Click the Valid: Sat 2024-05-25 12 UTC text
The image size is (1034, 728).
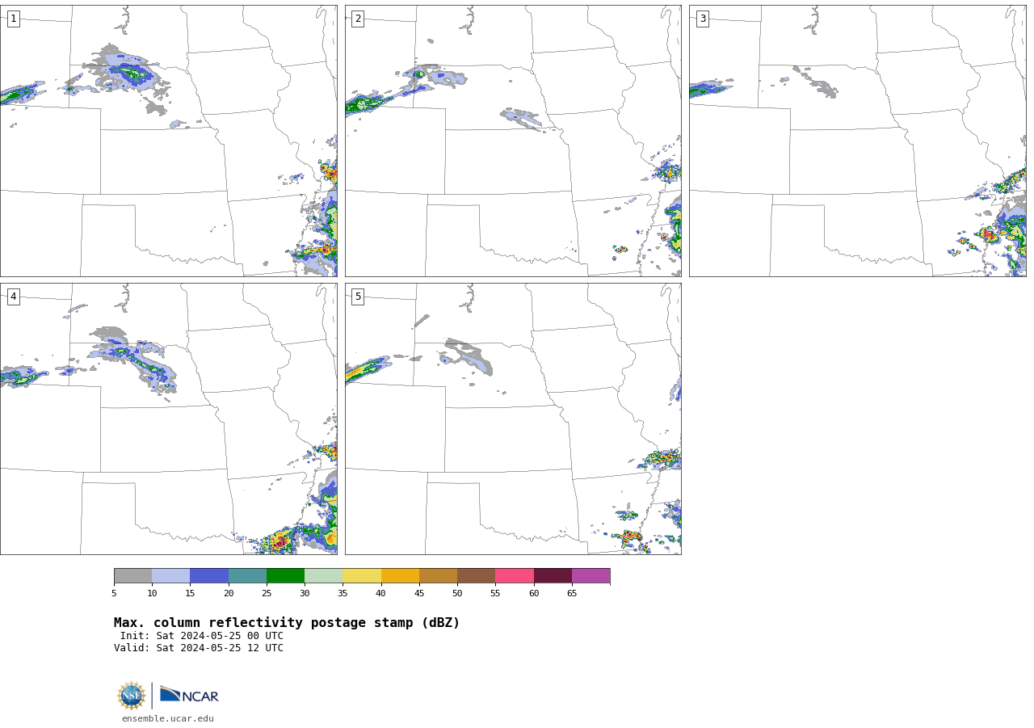[x=199, y=648]
